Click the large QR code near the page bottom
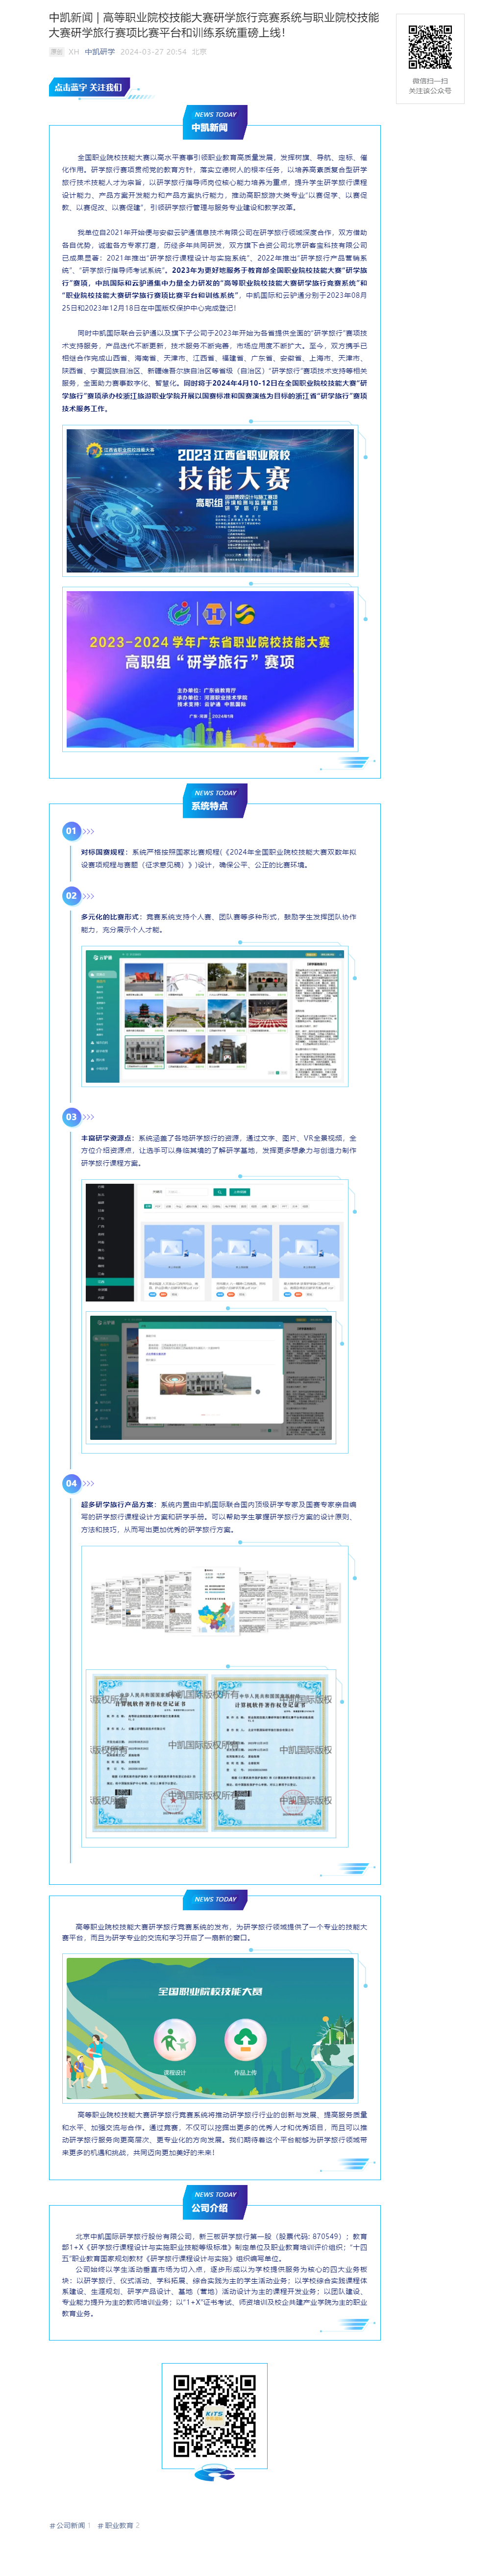Screen dimensions: 496x2576 click(214, 2416)
